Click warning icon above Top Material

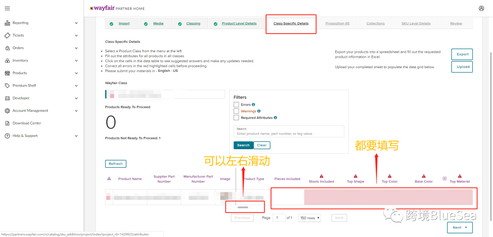tap(460, 176)
